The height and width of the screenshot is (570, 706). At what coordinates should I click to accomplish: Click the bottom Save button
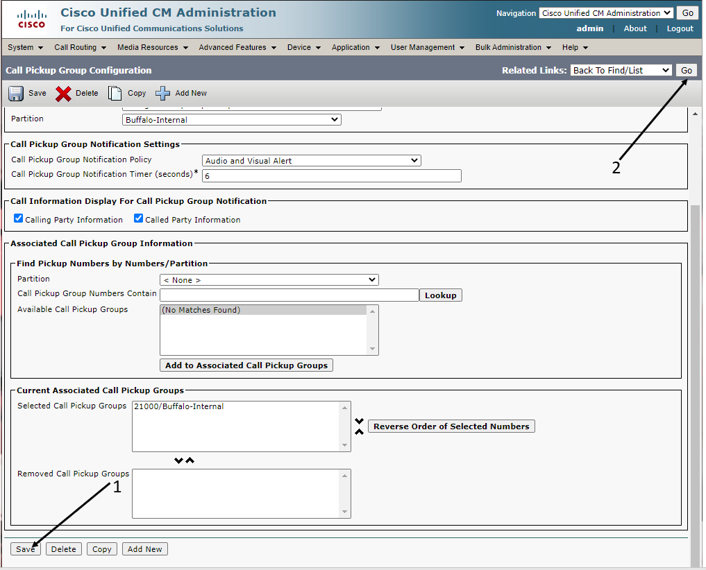[26, 549]
